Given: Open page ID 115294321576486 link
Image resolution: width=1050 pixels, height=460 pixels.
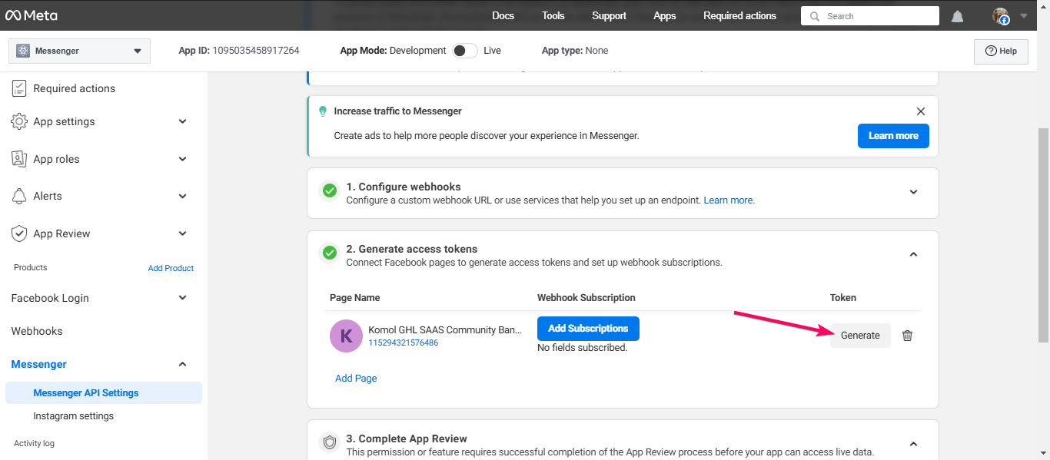Looking at the screenshot, I should tap(404, 343).
